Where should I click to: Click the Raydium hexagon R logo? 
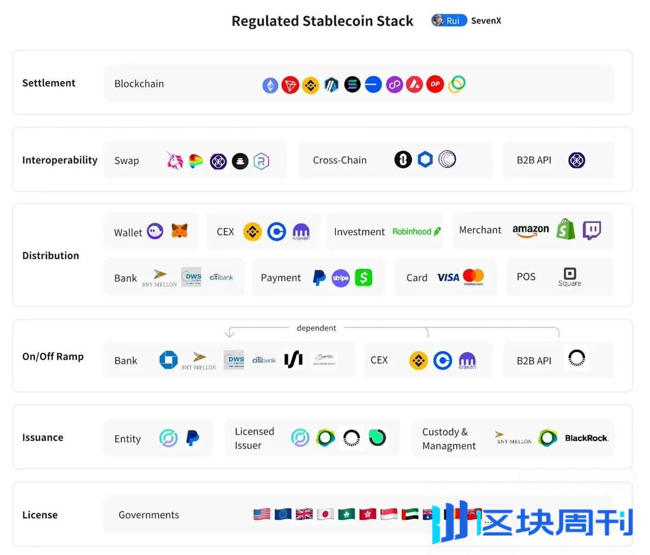[x=262, y=161]
